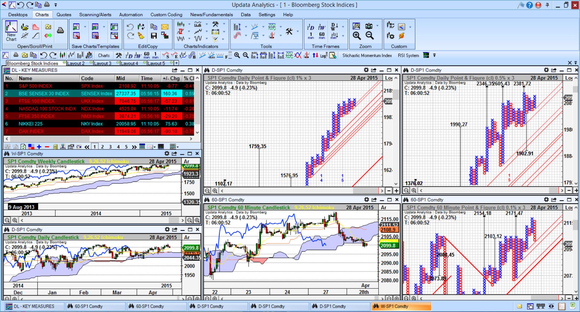The width and height of the screenshot is (580, 312).
Task: Open the Quotes ribbon tab
Action: pyautogui.click(x=64, y=14)
